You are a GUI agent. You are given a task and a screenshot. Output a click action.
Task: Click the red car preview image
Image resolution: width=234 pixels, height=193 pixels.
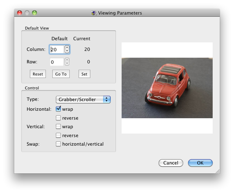coord(167,88)
